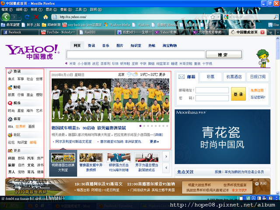Open the 体育 soccer ball icon
This screenshot has height=210, width=280.
tap(10, 119)
